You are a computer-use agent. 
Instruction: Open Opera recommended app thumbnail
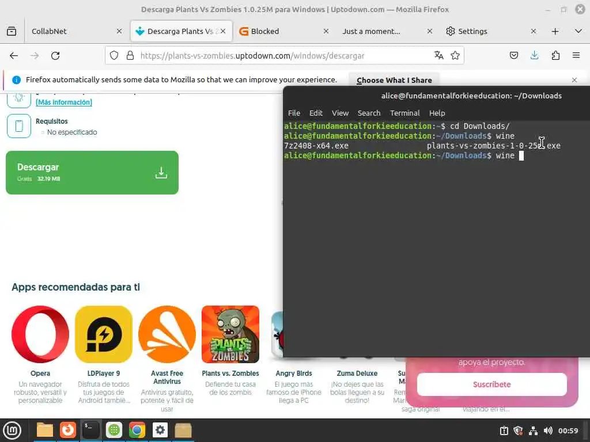coord(40,334)
